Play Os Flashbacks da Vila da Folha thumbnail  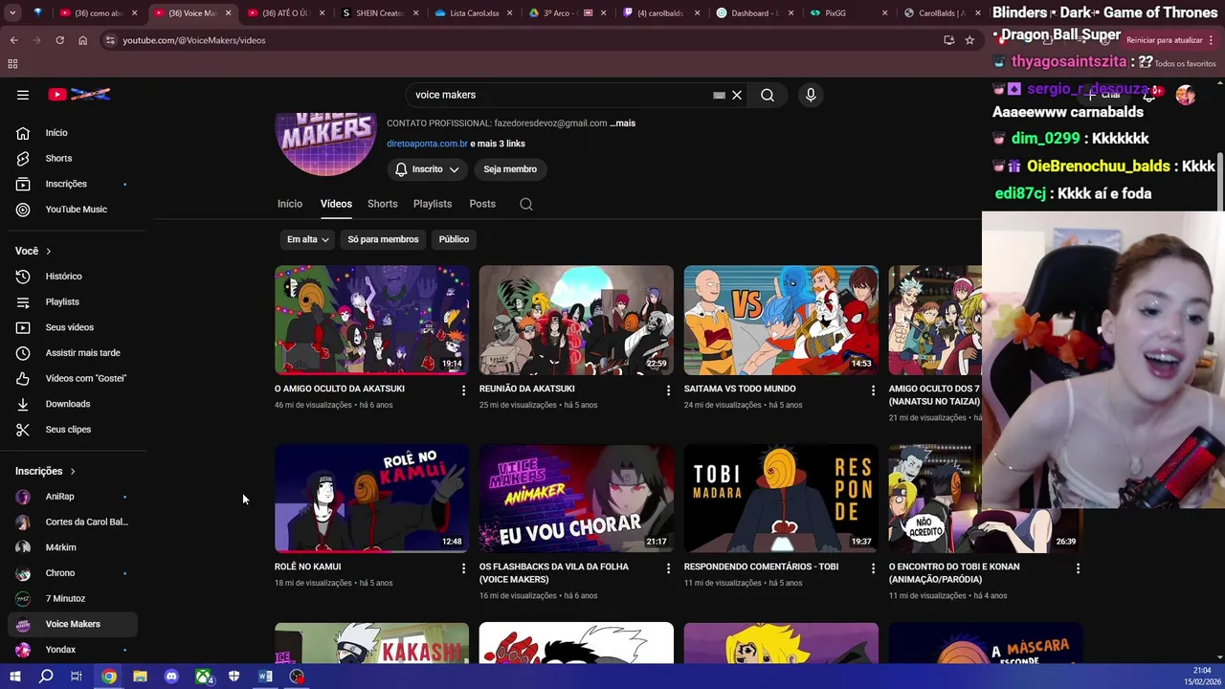[576, 498]
